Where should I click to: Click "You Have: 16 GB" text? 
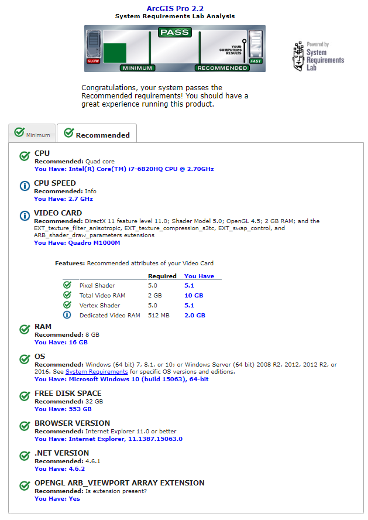[x=61, y=343]
